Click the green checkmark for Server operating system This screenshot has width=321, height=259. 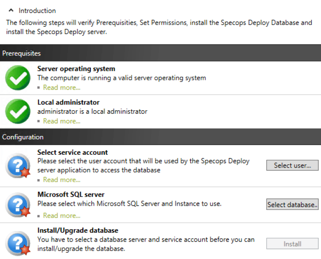pos(18,78)
